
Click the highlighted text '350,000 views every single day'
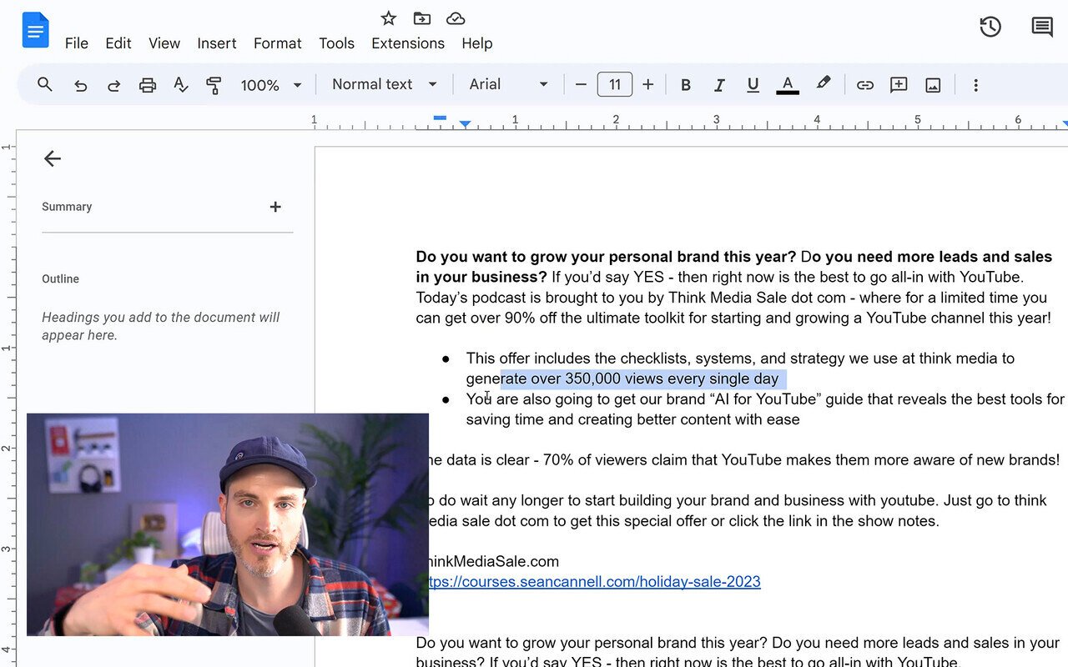click(x=672, y=379)
